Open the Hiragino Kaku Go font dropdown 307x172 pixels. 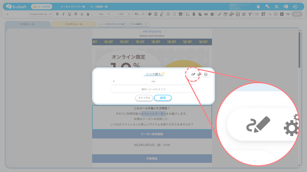(x=41, y=14)
